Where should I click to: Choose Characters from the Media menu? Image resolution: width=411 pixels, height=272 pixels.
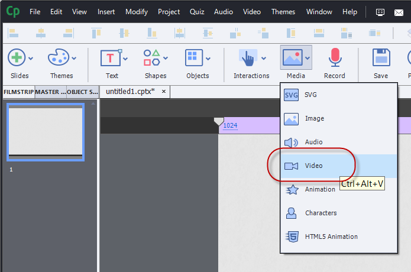321,213
